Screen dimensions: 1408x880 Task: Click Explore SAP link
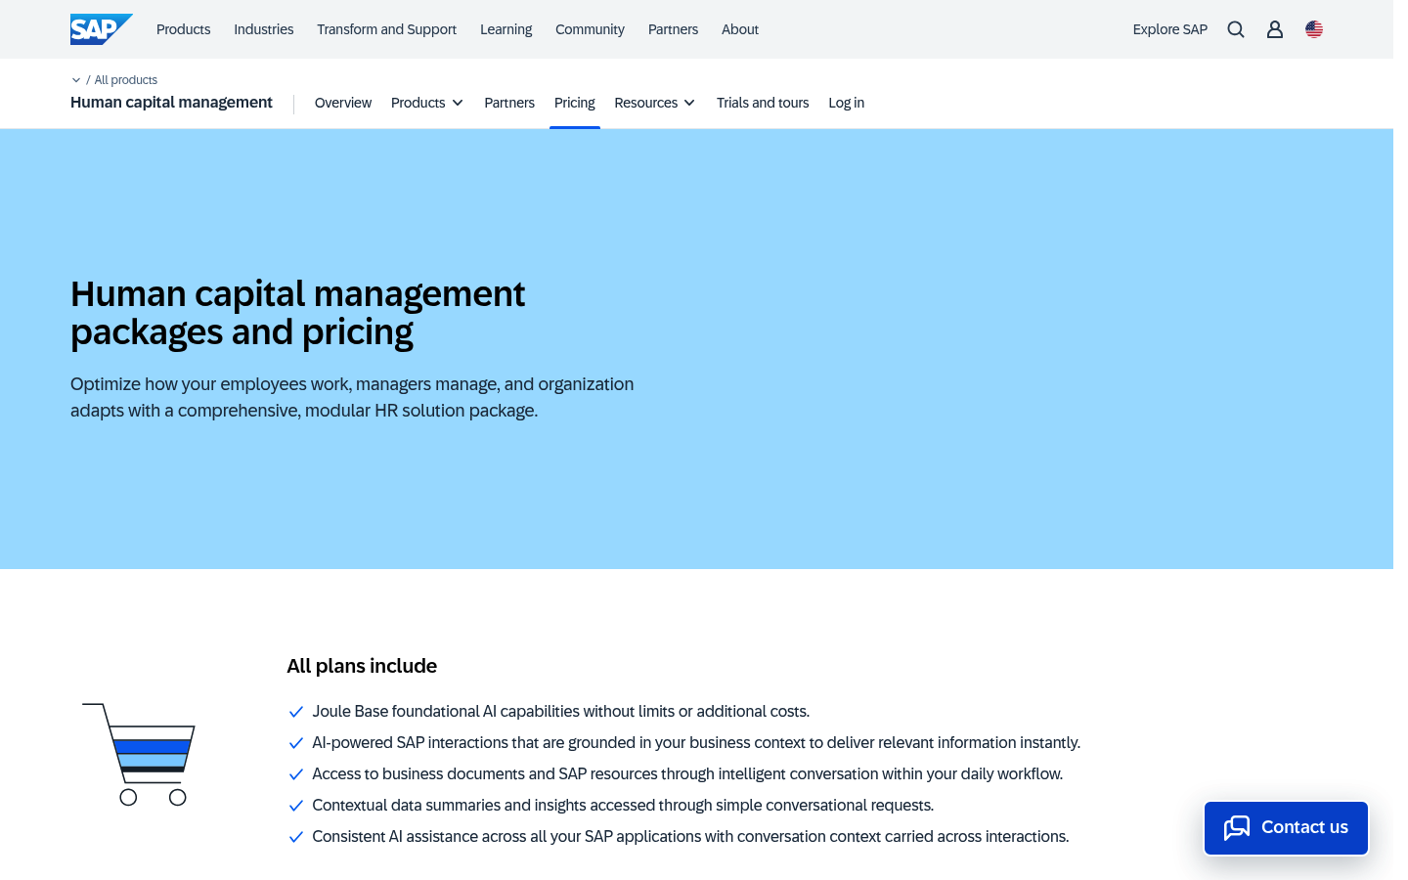click(1170, 29)
